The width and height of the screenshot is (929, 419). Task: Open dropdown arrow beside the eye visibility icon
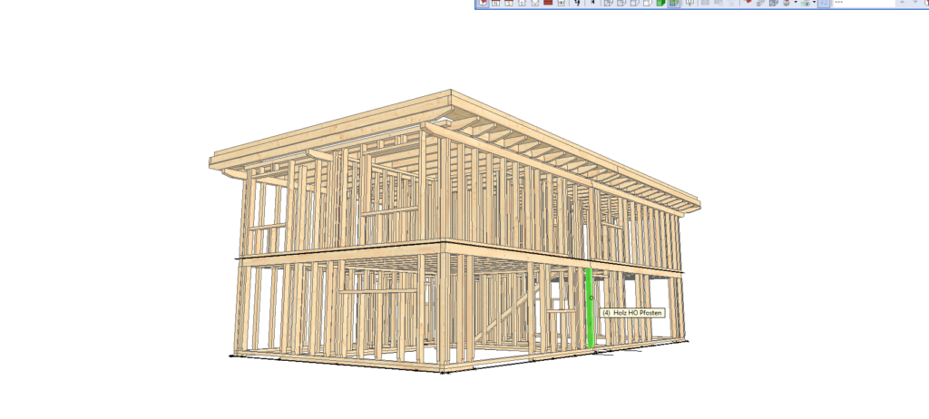click(x=814, y=3)
